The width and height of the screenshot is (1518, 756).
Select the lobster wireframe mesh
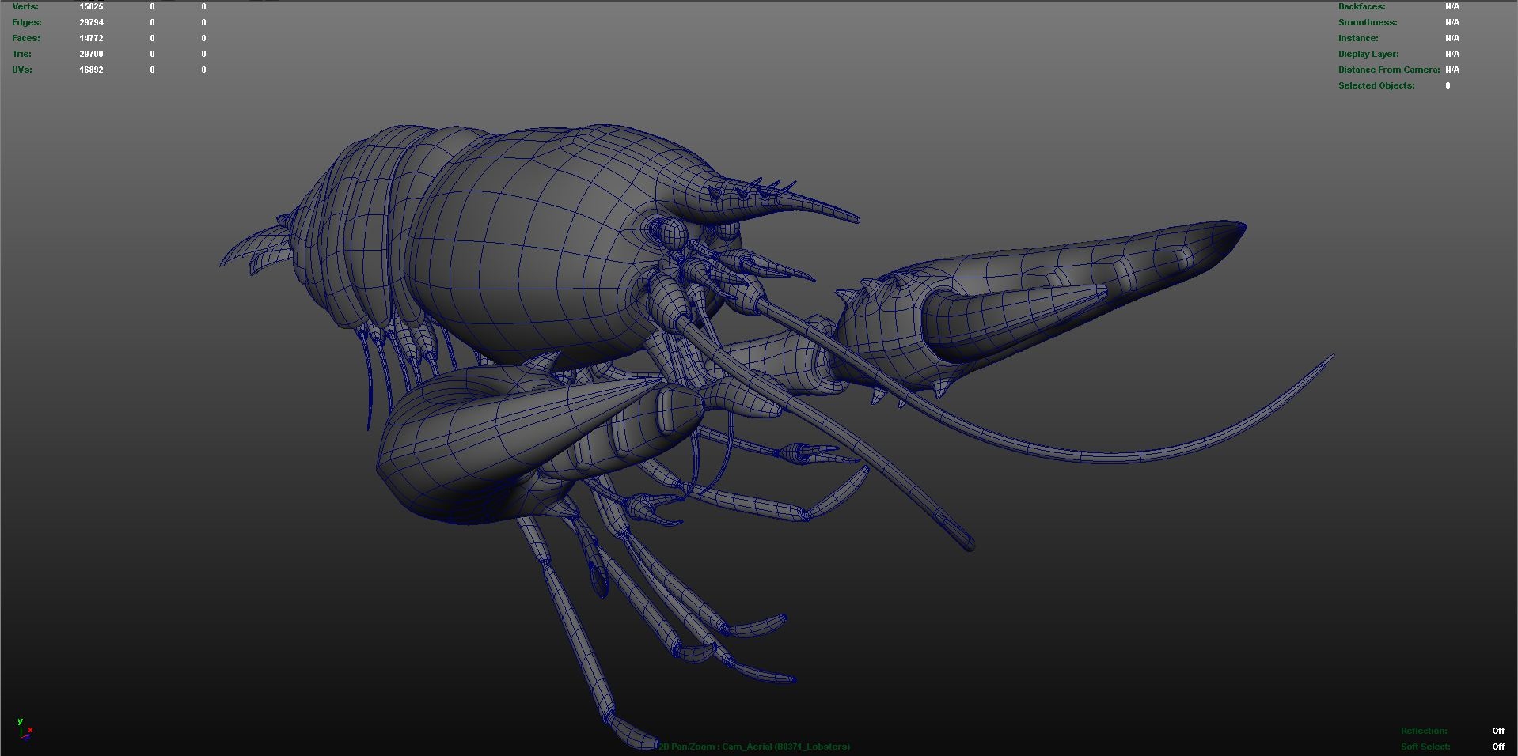point(554,237)
